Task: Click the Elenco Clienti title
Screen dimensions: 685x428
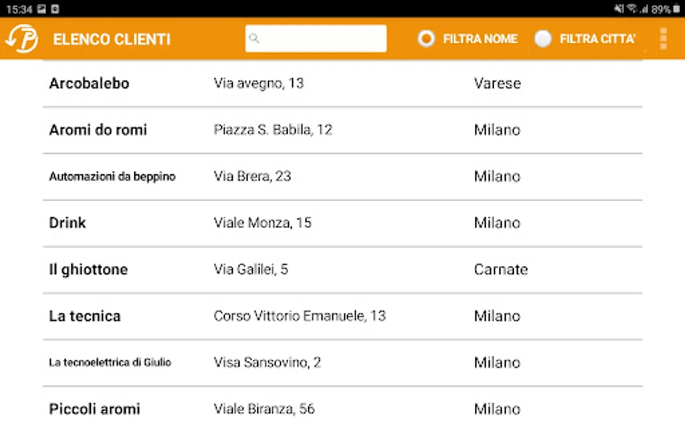Action: (112, 39)
